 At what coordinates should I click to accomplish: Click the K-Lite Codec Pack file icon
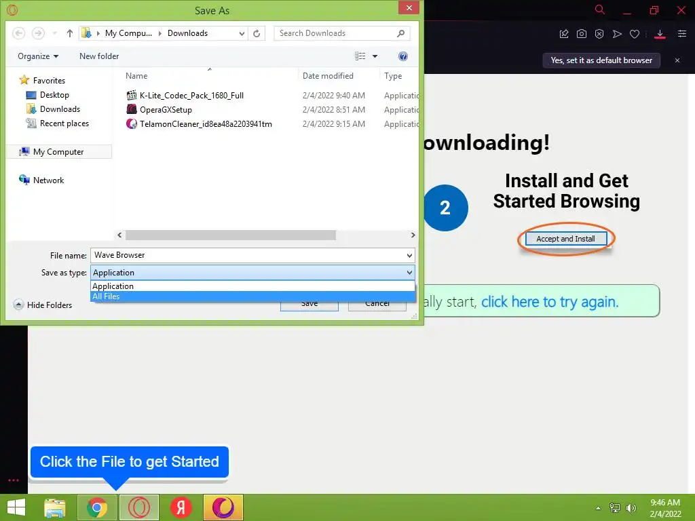pyautogui.click(x=131, y=95)
